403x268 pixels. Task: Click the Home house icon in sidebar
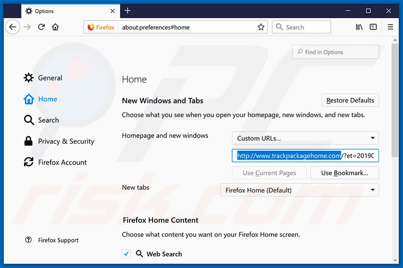click(29, 99)
